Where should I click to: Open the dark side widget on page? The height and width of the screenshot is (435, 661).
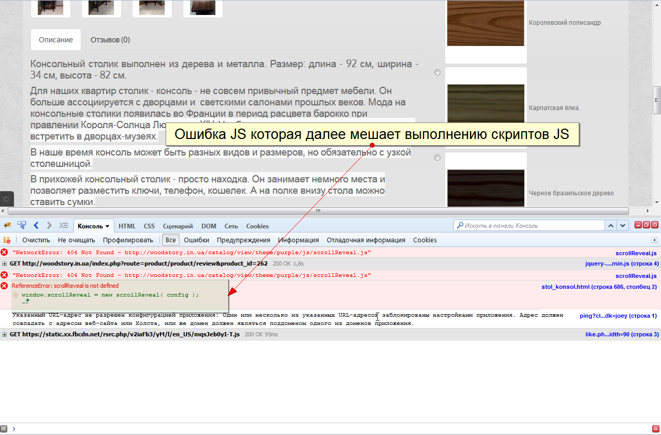[x=7, y=199]
